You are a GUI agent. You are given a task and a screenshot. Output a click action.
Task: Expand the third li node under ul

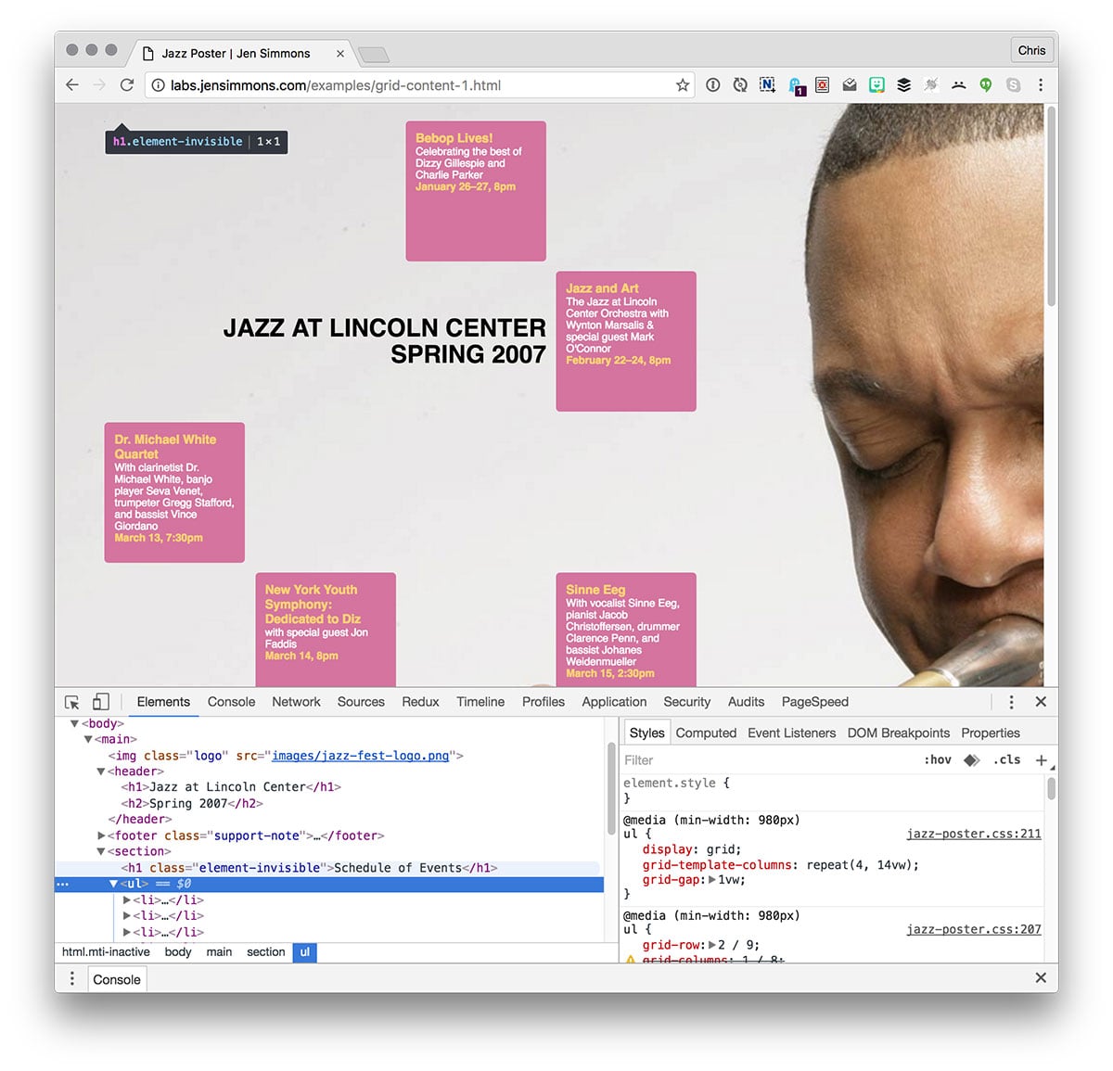tap(127, 932)
